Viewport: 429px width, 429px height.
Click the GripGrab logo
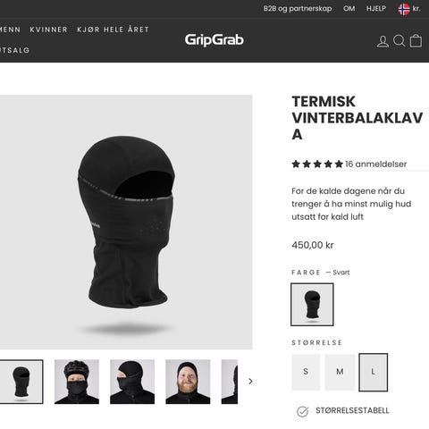coord(214,40)
